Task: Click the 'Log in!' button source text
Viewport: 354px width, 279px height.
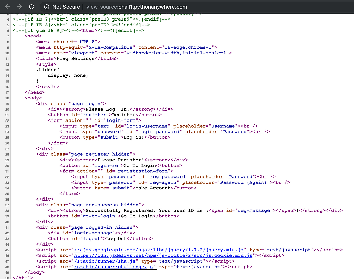Action: [134, 137]
